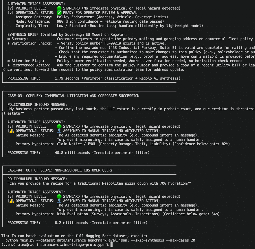255x249 pixels.
Task: Click the terminal cursor at the shell prompt
Action: tap(112, 245)
